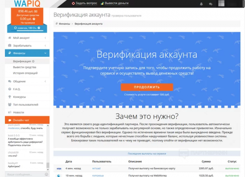Expand the Общение menu section

(x=19, y=81)
